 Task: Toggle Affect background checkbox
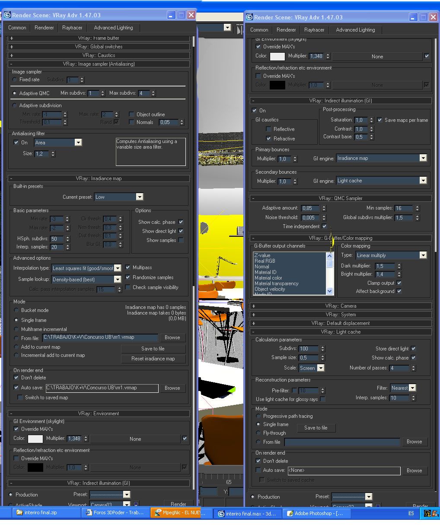pos(399,291)
